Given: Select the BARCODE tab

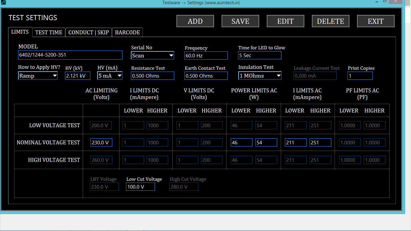Looking at the screenshot, I should coord(127,32).
